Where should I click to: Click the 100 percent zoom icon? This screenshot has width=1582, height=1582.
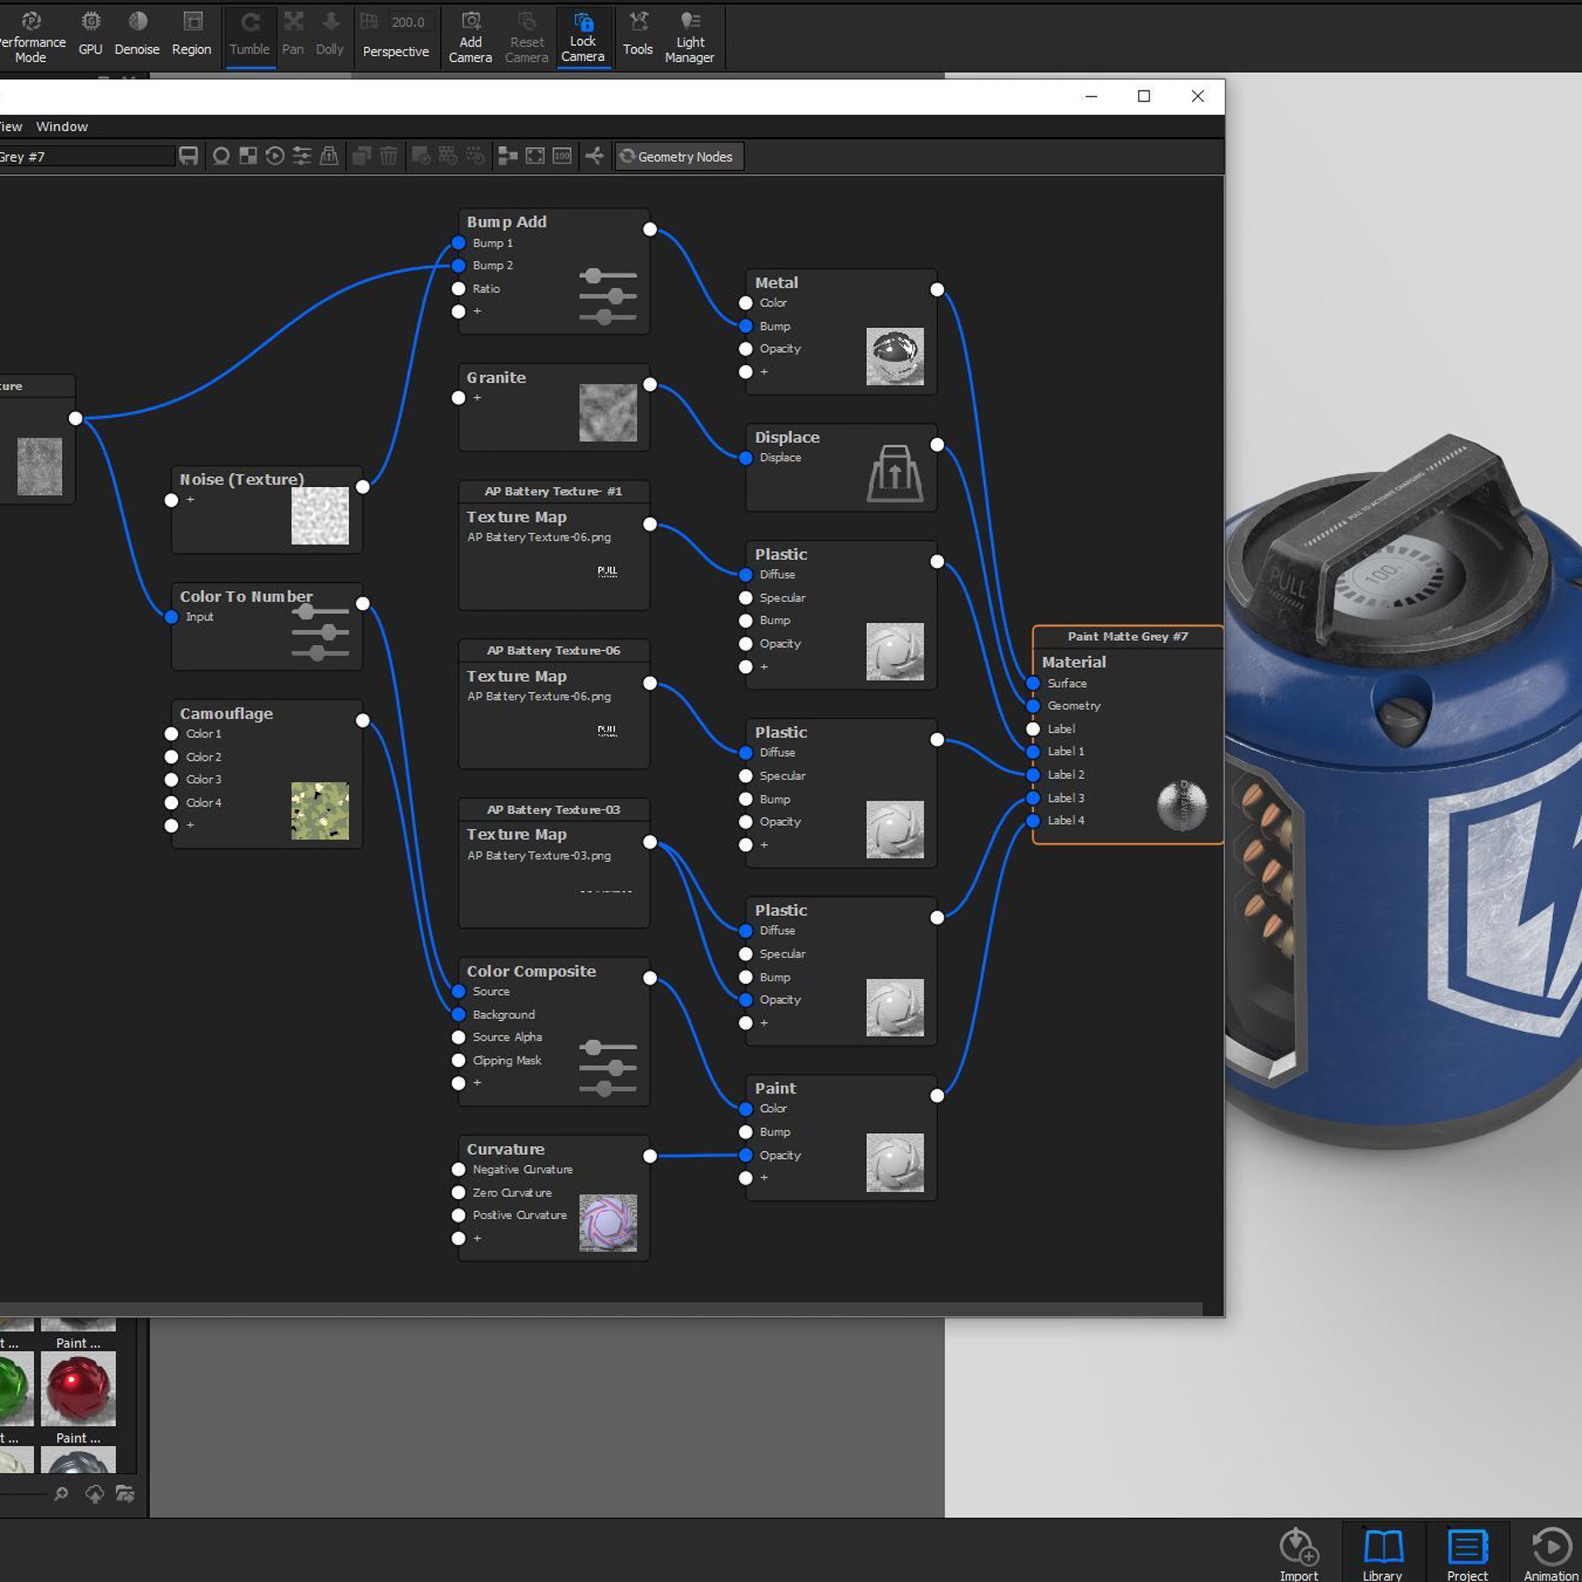point(562,156)
